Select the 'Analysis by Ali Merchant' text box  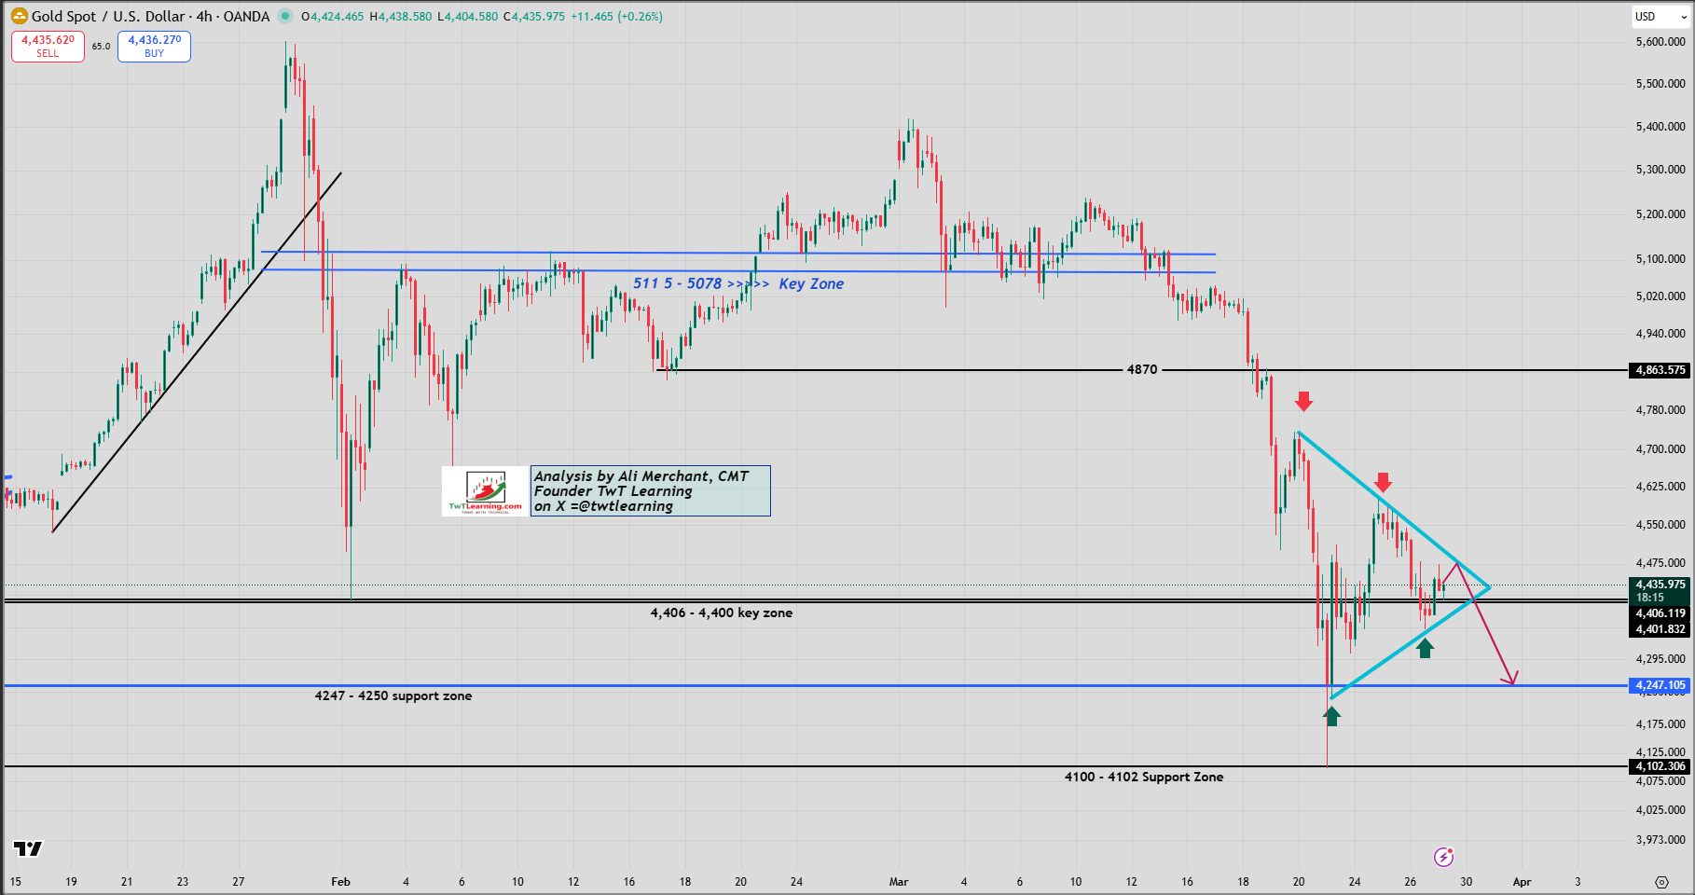651,491
